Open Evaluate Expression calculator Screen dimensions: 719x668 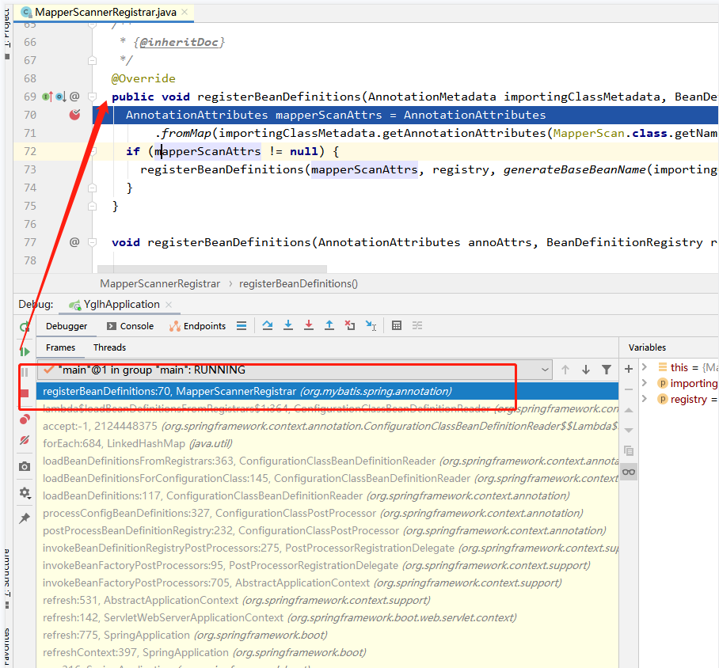(x=397, y=325)
